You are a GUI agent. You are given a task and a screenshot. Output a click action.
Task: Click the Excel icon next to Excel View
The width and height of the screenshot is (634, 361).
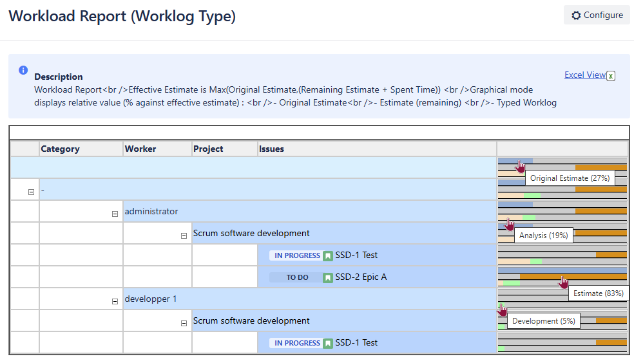tap(611, 76)
